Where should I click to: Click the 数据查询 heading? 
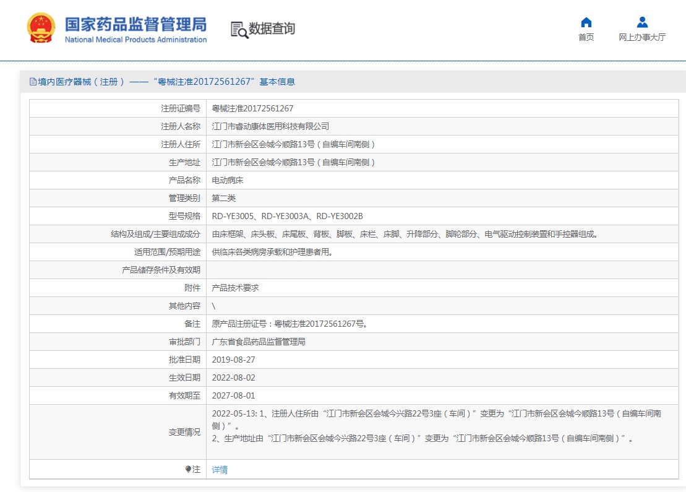pos(272,28)
